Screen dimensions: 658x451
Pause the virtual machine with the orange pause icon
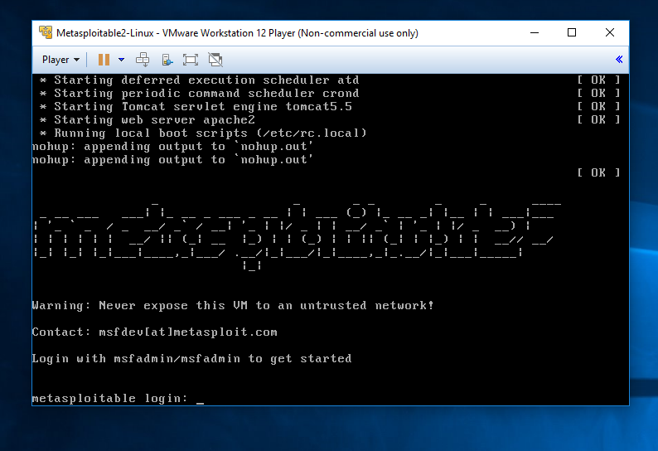point(104,60)
